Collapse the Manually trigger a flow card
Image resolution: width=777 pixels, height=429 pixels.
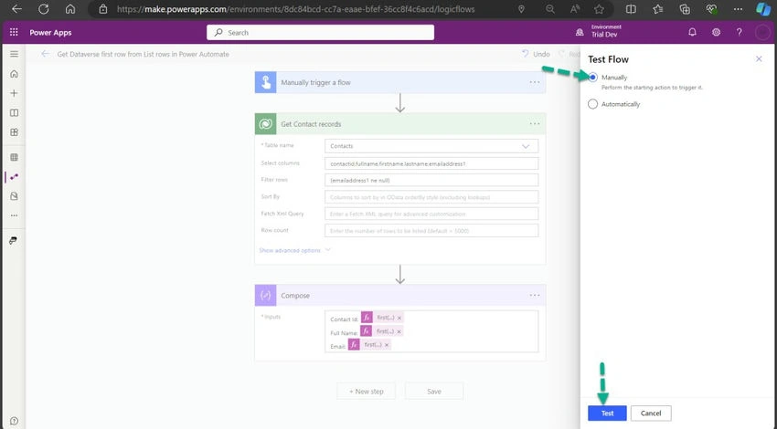399,82
